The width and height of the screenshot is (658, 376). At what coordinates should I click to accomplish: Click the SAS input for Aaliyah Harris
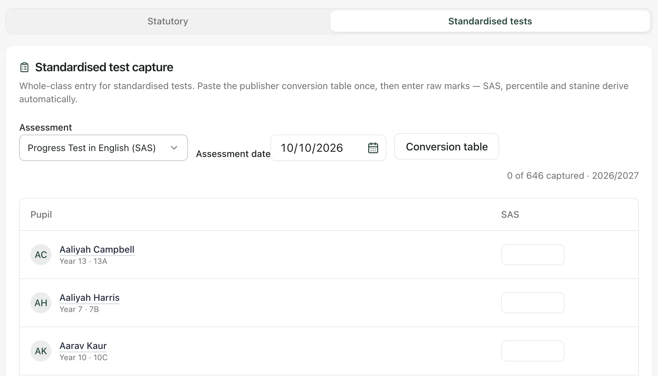click(533, 303)
